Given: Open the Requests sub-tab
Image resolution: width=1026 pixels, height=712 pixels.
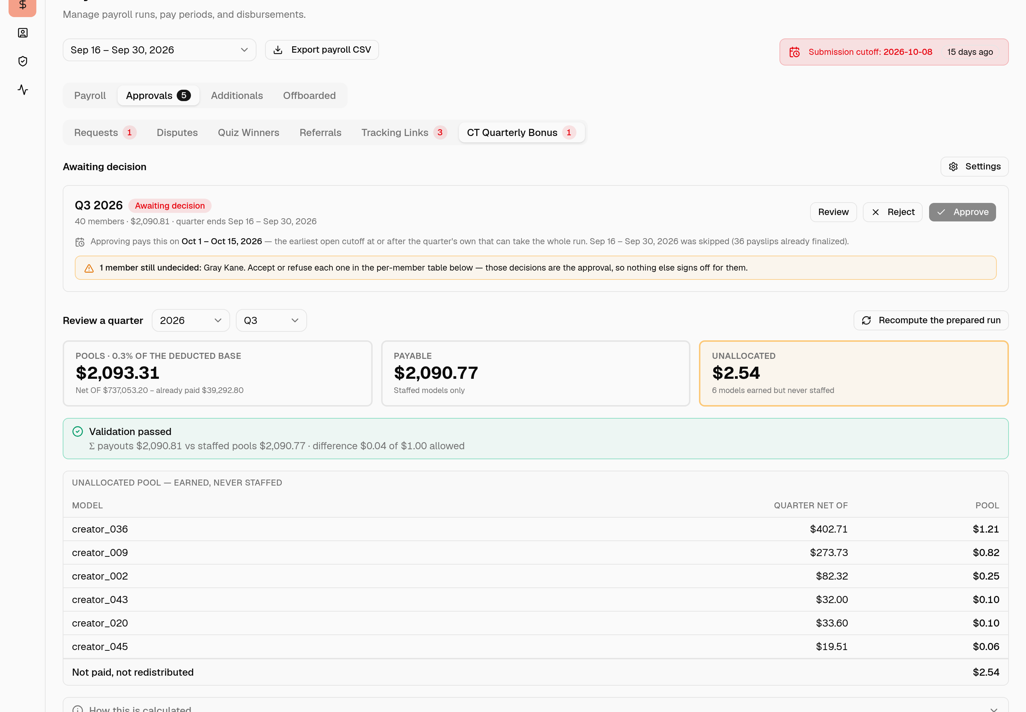Looking at the screenshot, I should pyautogui.click(x=105, y=132).
